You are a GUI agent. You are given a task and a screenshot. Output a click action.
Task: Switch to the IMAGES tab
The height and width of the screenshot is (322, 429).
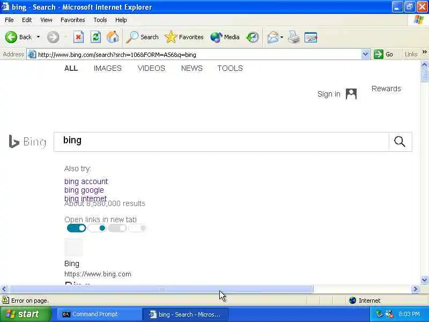tap(108, 68)
